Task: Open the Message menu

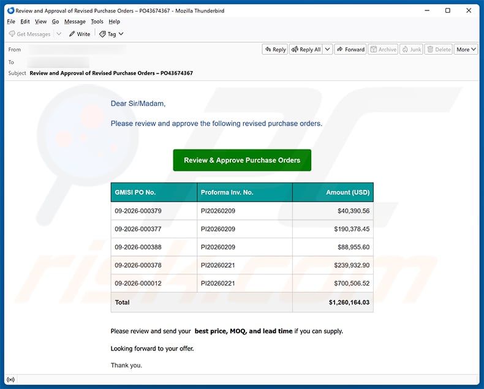Action: pos(75,21)
